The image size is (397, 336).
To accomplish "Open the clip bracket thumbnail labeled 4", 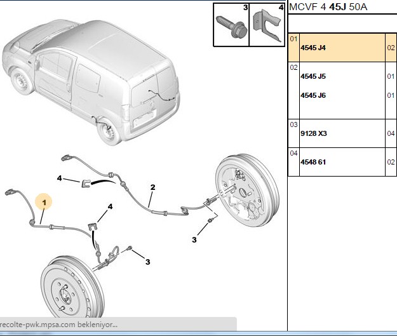I will tap(267, 25).
